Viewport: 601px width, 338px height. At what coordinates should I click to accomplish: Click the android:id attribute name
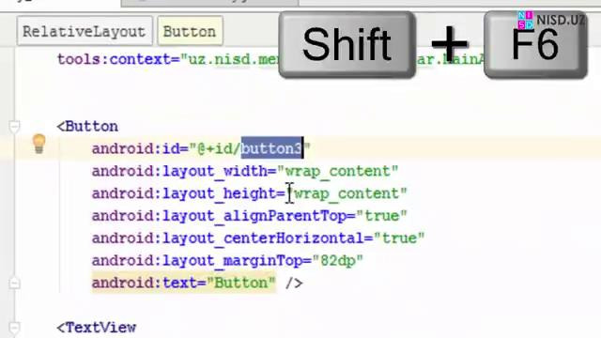135,148
